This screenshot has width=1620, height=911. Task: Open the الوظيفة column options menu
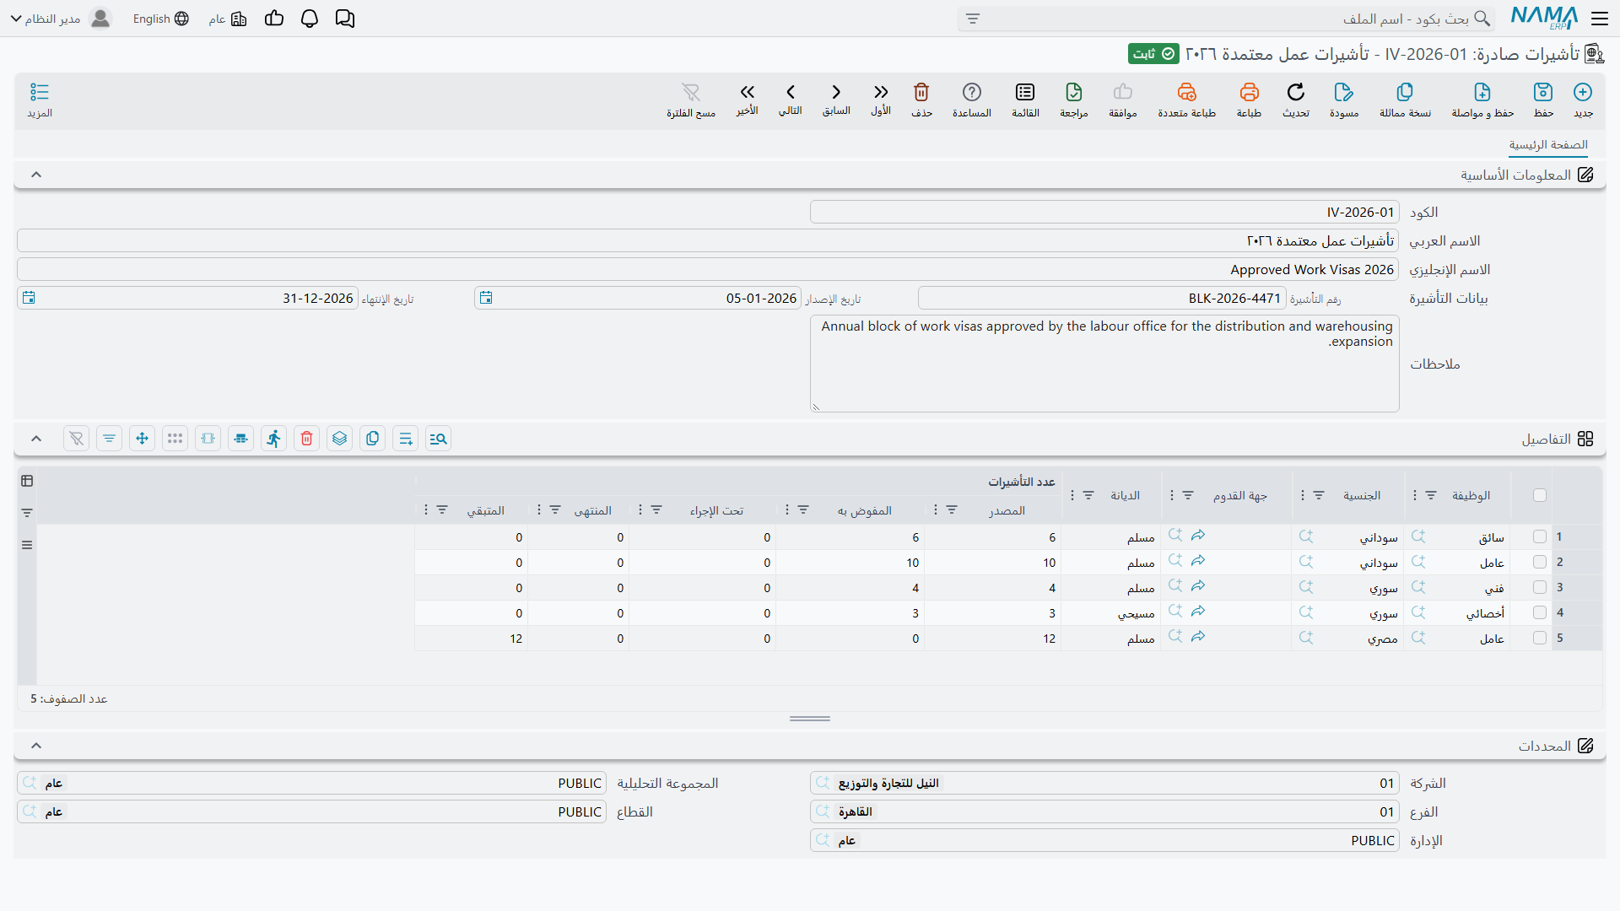(x=1415, y=496)
